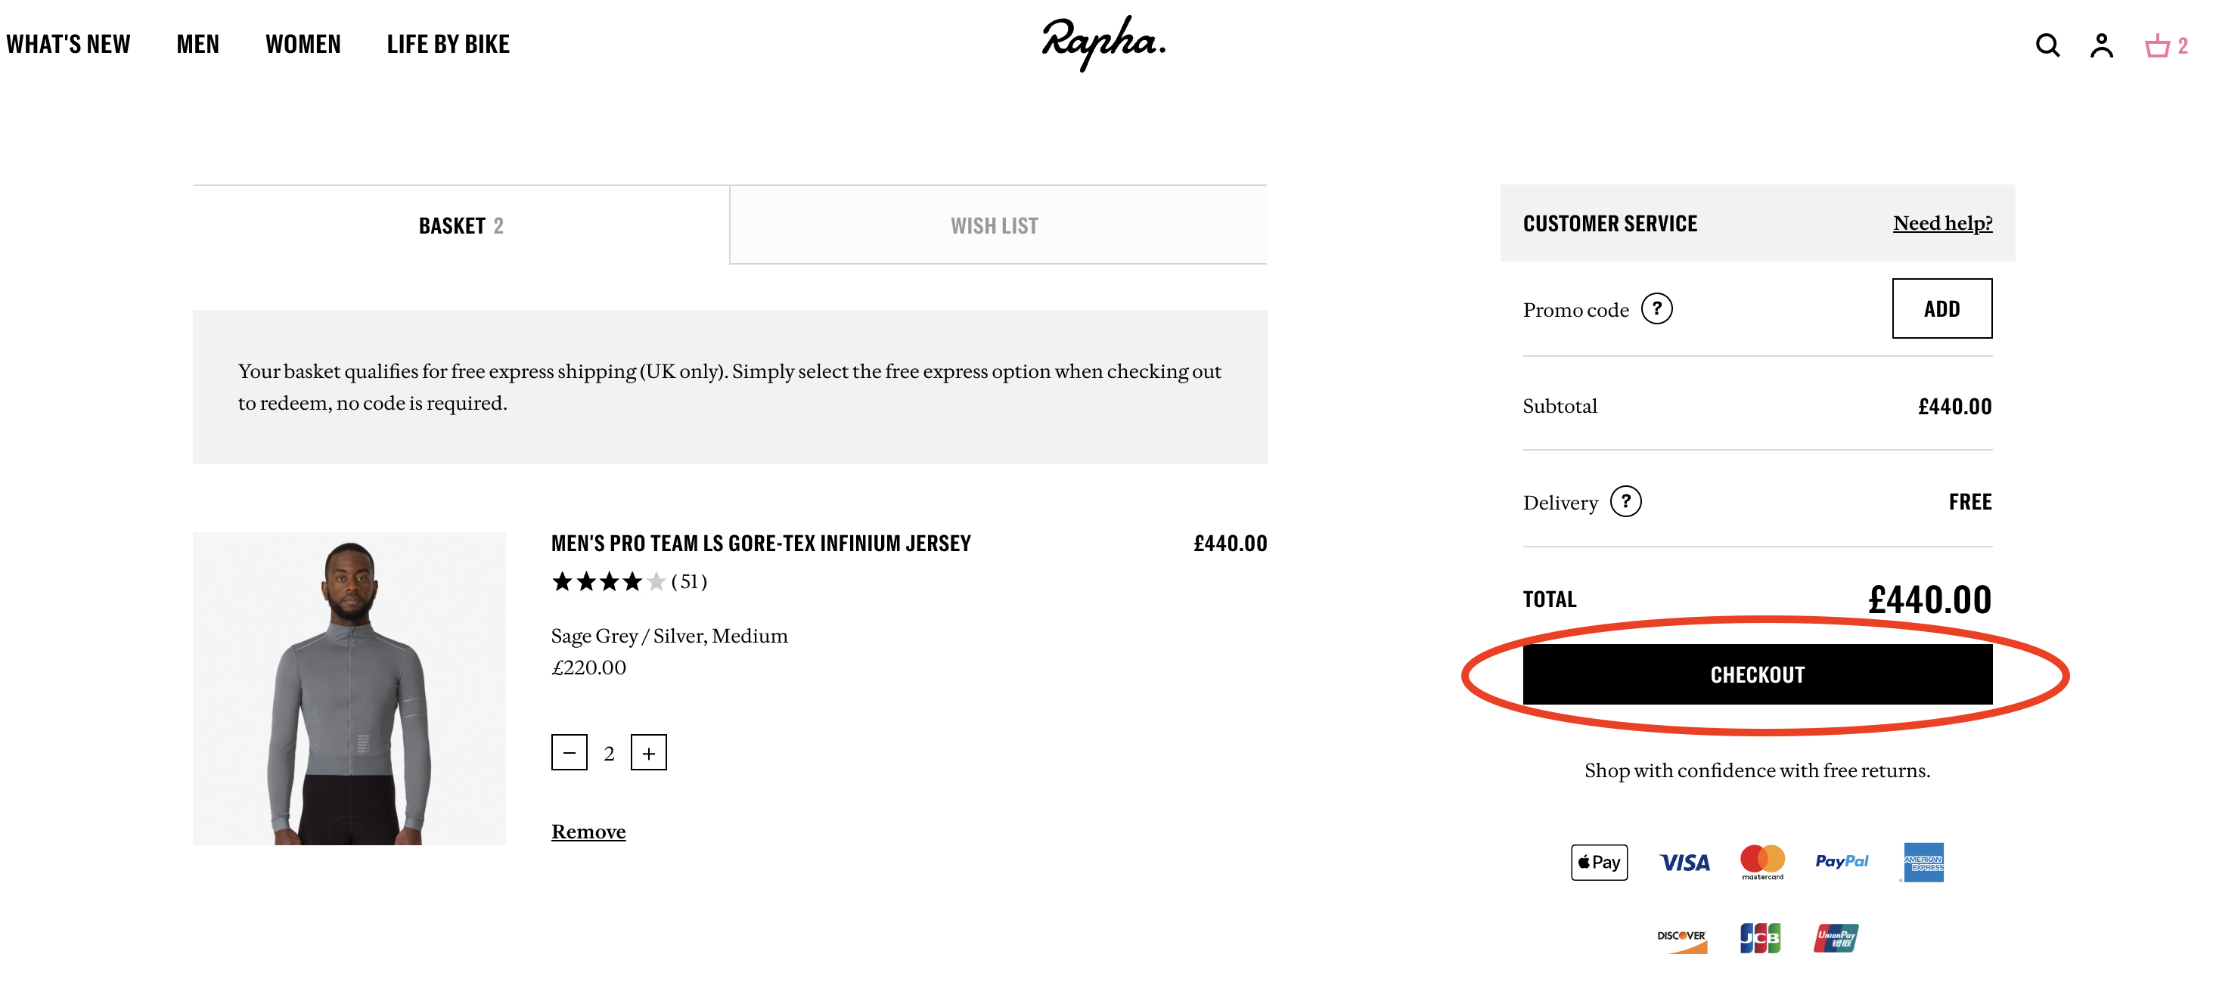Open the pink basket icon
This screenshot has height=1007, width=2213.
click(2157, 45)
